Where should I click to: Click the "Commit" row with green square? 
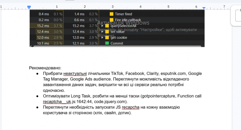point(117,43)
